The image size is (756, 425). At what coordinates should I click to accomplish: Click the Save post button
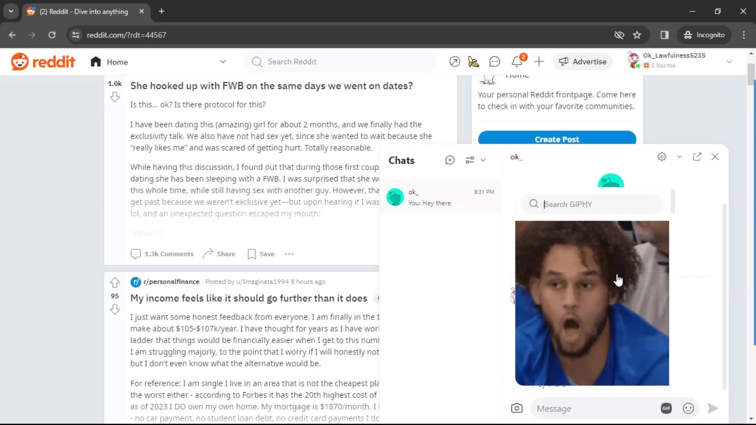click(x=261, y=254)
